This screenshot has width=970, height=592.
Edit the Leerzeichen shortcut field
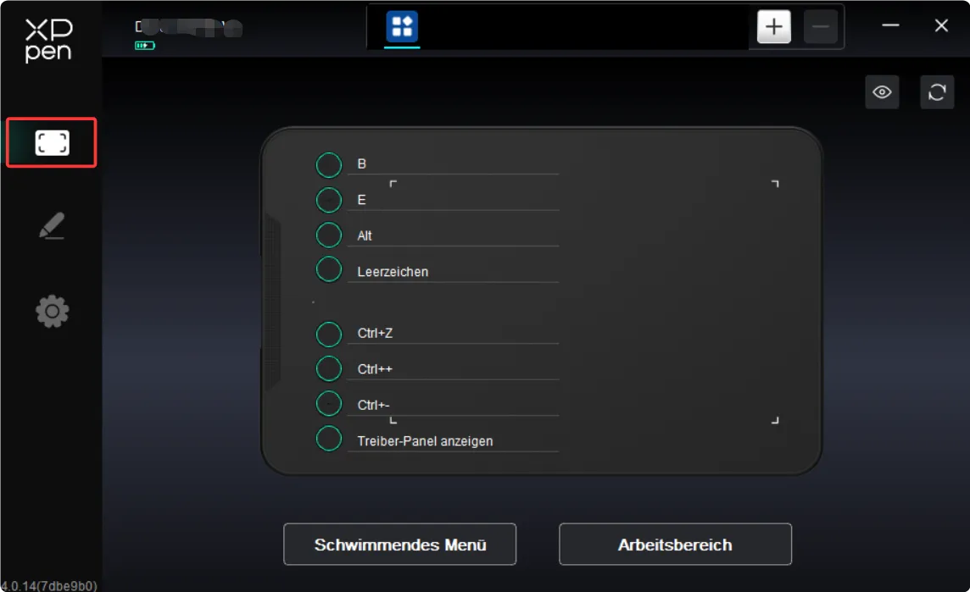(453, 272)
